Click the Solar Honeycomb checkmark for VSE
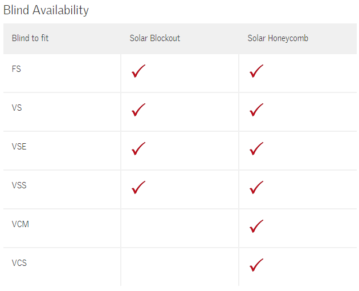The height and width of the screenshot is (291, 359). point(256,149)
